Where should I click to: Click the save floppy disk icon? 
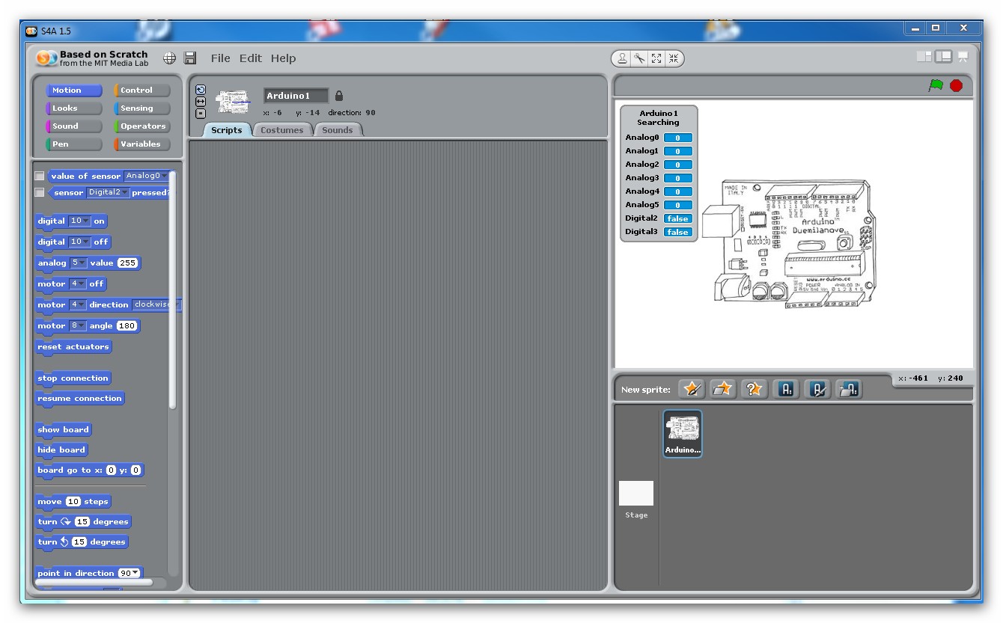pyautogui.click(x=190, y=58)
